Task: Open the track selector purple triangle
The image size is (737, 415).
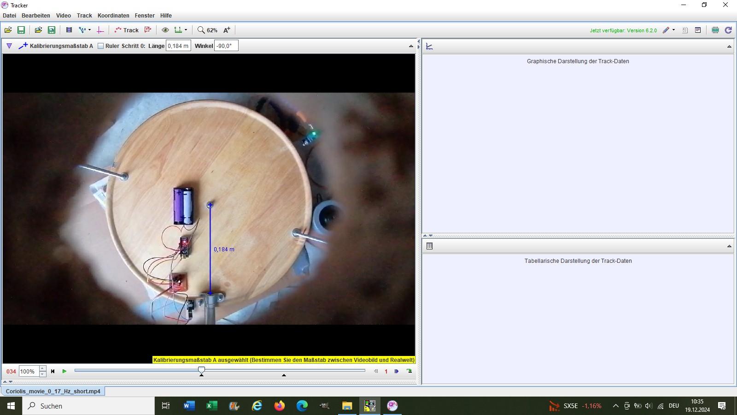Action: coord(9,46)
